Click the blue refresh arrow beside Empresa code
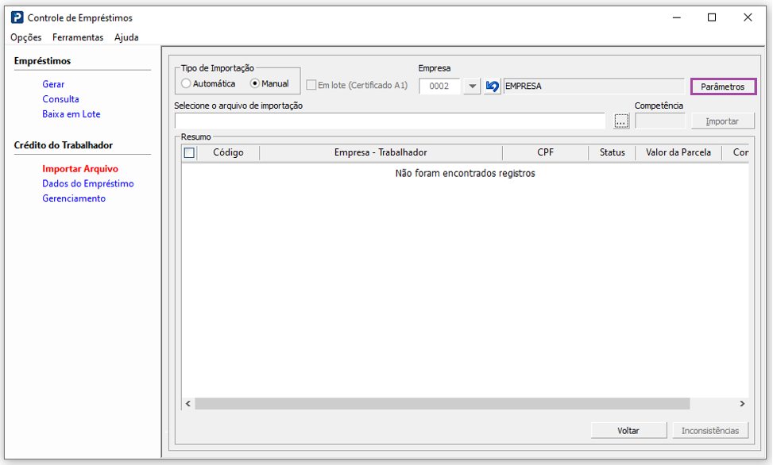Image resolution: width=773 pixels, height=465 pixels. pos(492,86)
